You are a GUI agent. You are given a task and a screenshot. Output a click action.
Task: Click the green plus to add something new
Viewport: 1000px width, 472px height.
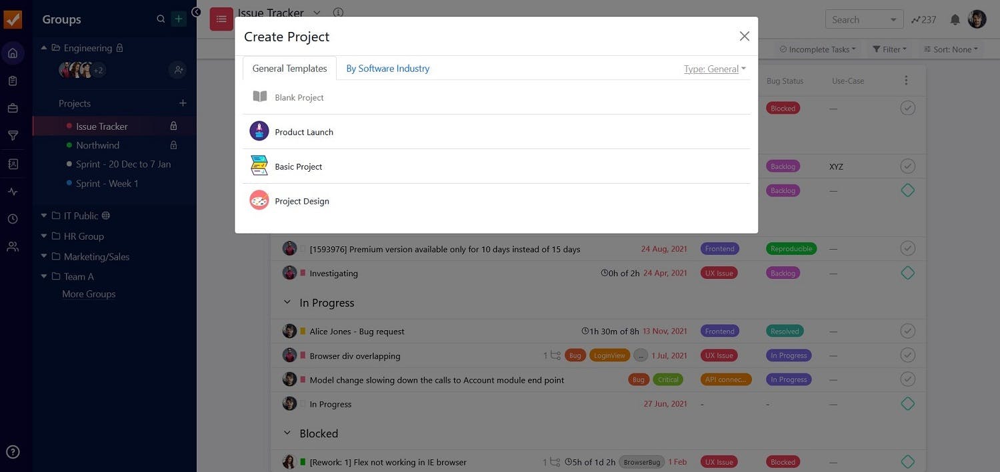(x=178, y=18)
